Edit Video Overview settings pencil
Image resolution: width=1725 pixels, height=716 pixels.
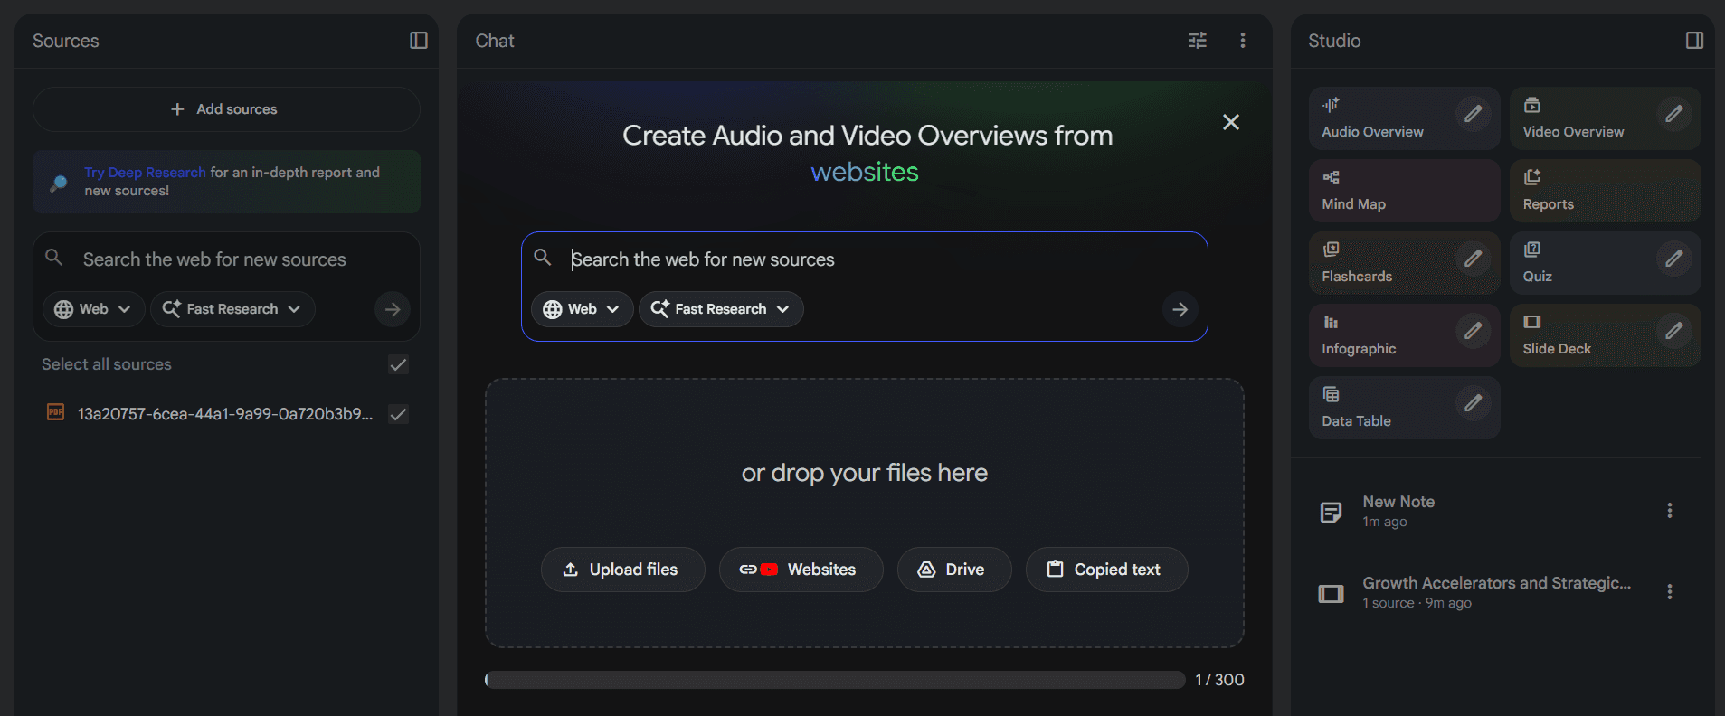click(1674, 113)
